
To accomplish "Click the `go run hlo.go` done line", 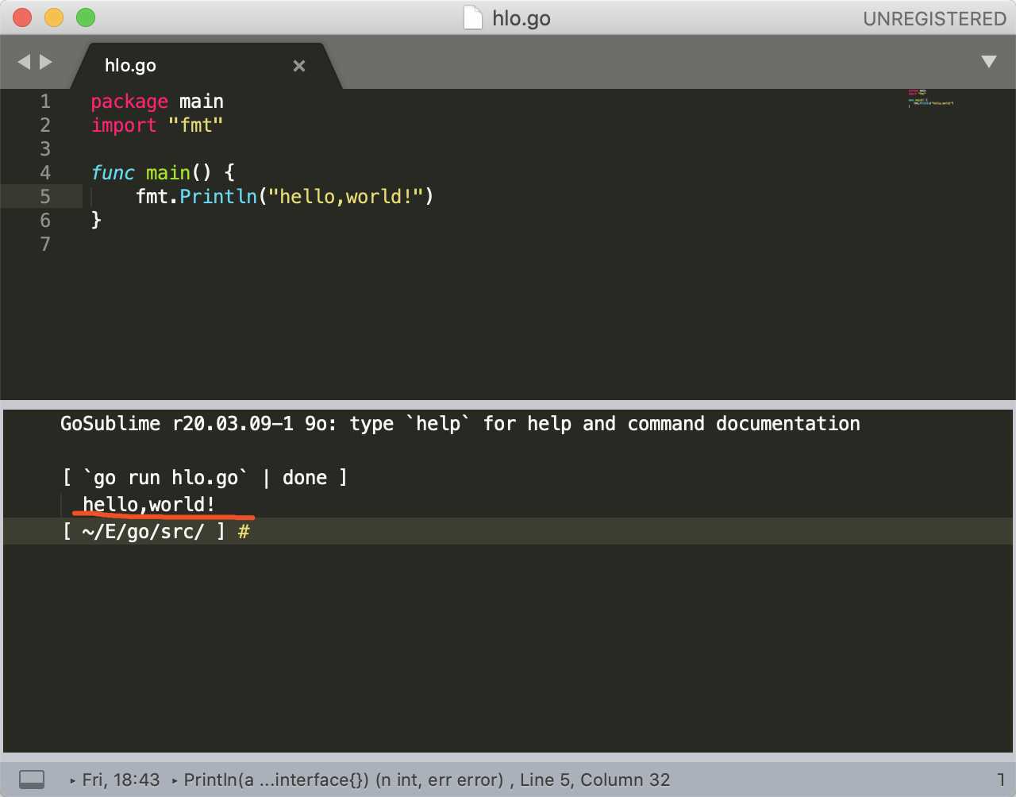I will [205, 478].
